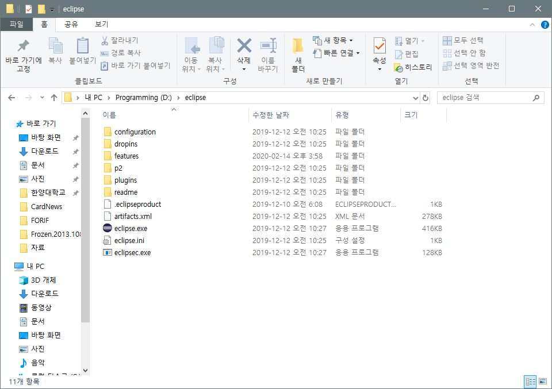Viewport: 552px width, 389px height.
Task: Open 복사 위치 (Copy to) dropdown
Action: (x=216, y=55)
